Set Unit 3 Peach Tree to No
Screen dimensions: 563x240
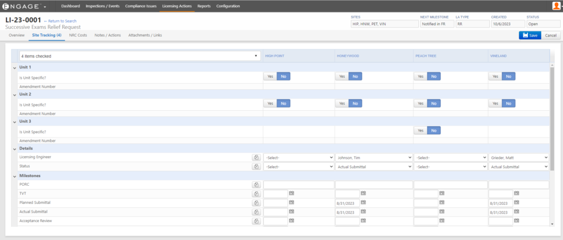434,130
